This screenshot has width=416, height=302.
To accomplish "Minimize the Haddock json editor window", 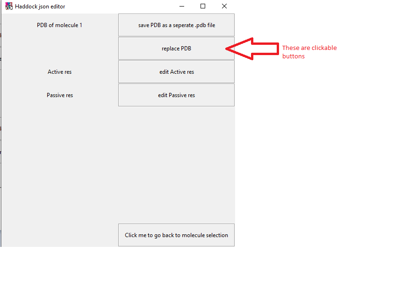I will pos(182,6).
